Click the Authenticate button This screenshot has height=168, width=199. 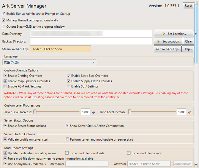pos(183,164)
